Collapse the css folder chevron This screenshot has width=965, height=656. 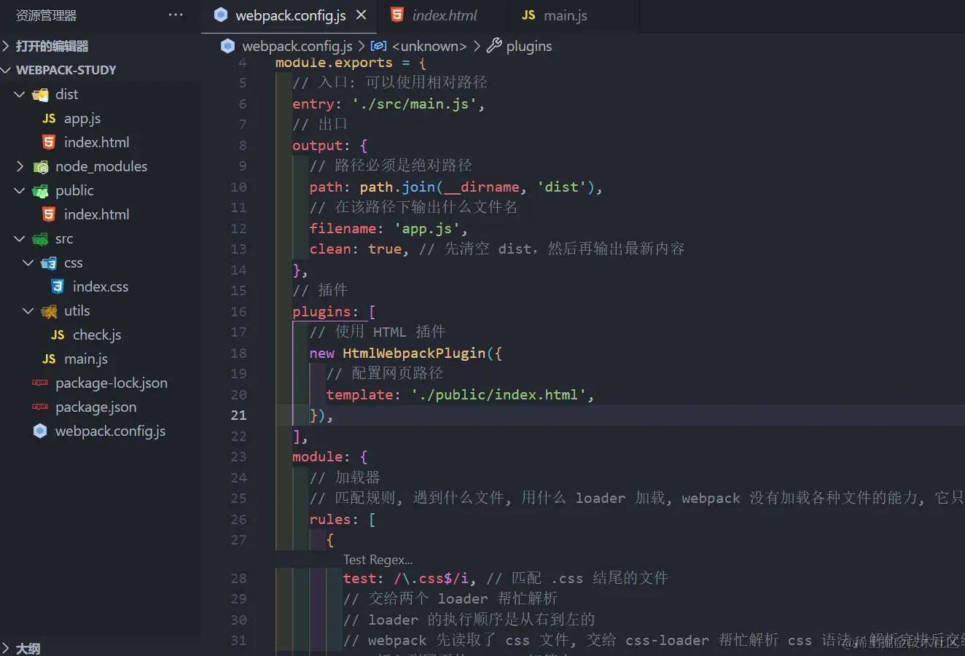coord(28,262)
